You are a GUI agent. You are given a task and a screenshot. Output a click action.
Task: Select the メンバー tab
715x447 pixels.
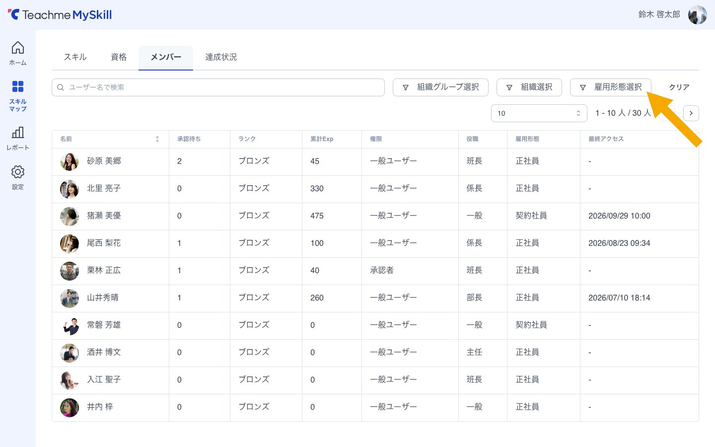166,57
